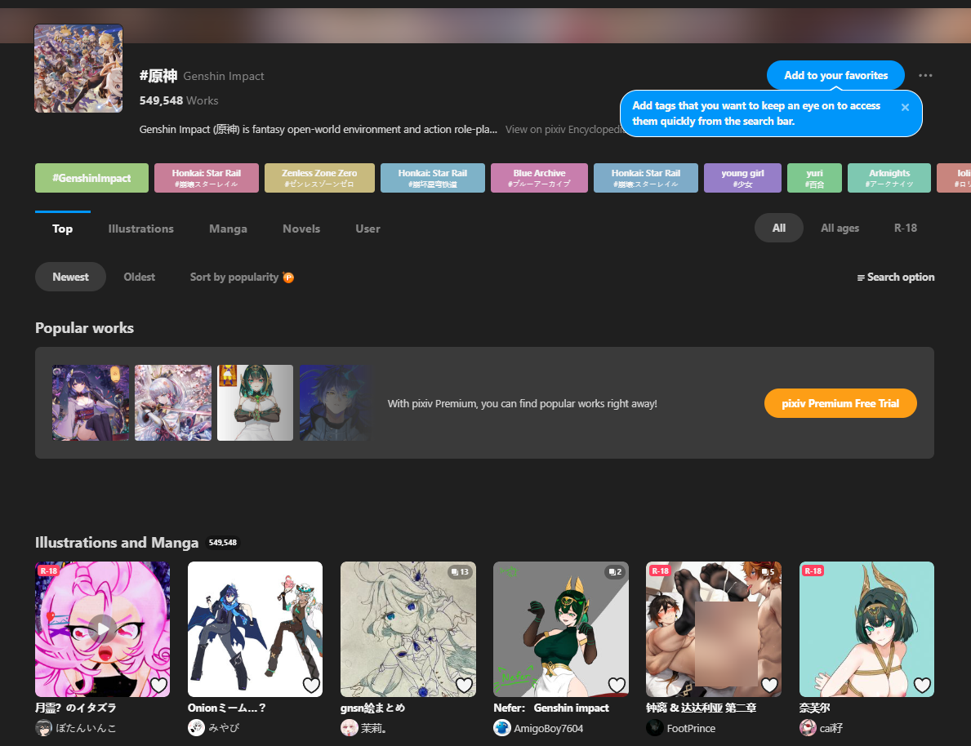Image resolution: width=971 pixels, height=746 pixels.
Task: Like the gnsn絵まとめ artwork heart
Action: pos(465,685)
